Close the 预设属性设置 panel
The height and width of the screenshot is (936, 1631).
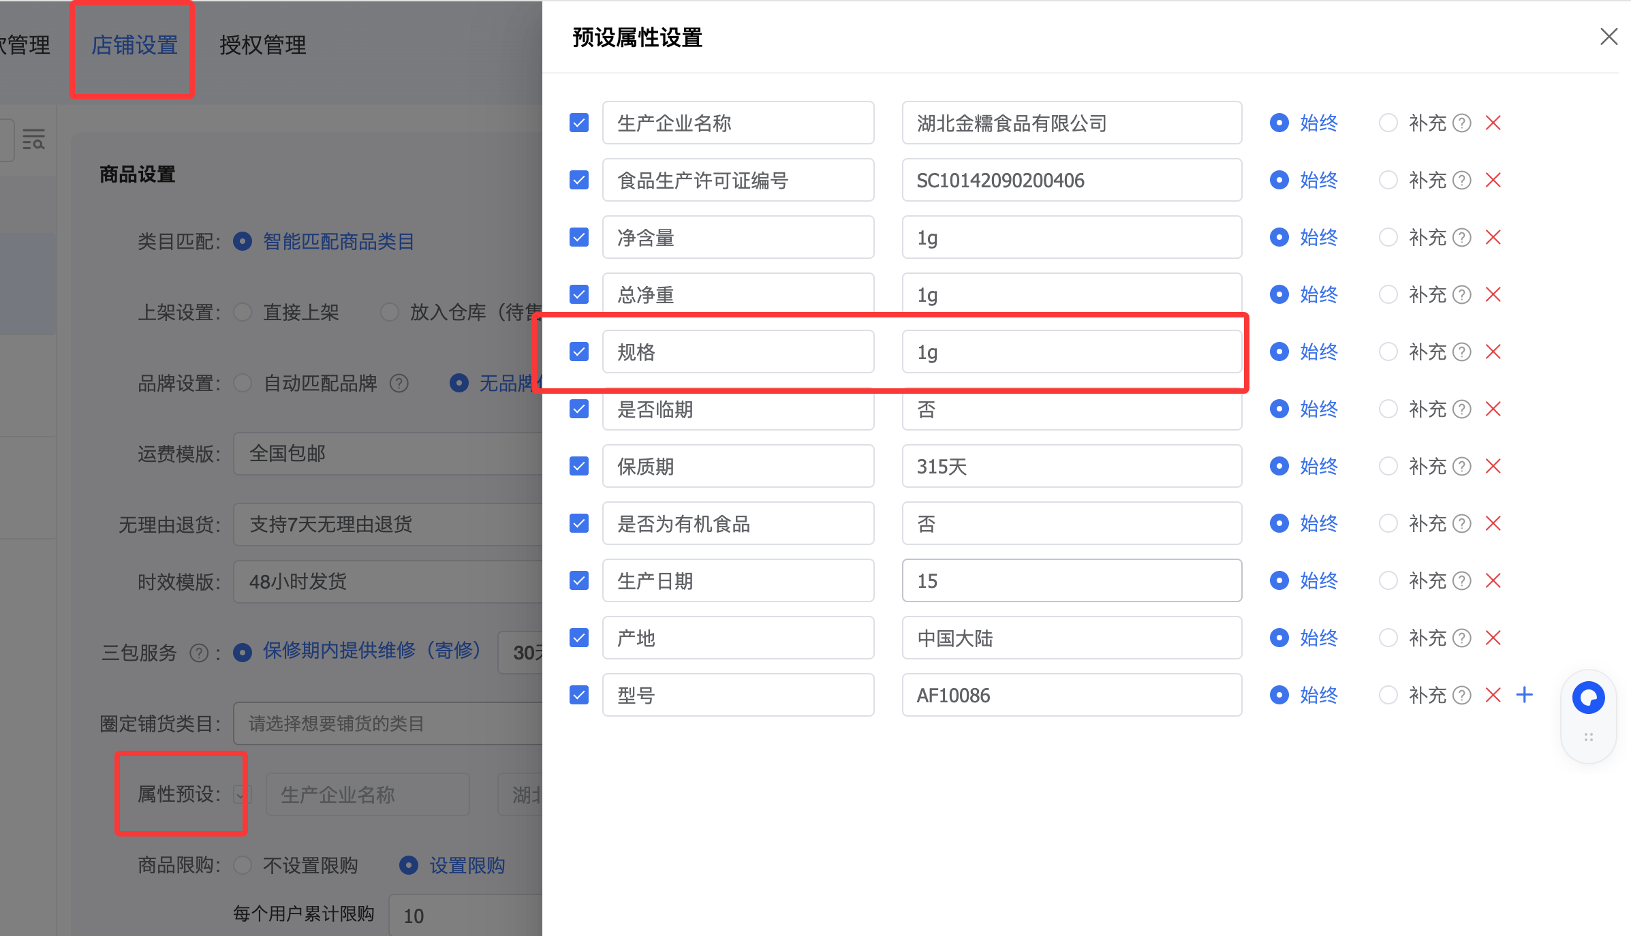click(1609, 37)
